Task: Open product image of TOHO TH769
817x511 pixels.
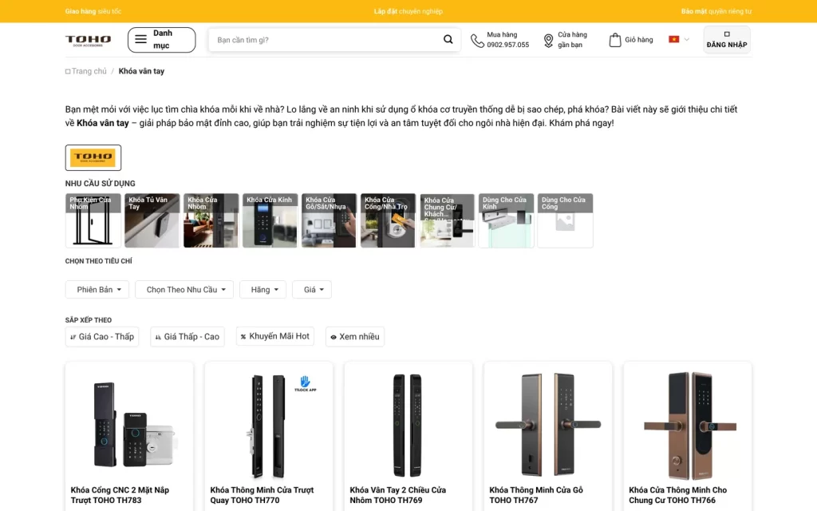Action: (x=408, y=425)
